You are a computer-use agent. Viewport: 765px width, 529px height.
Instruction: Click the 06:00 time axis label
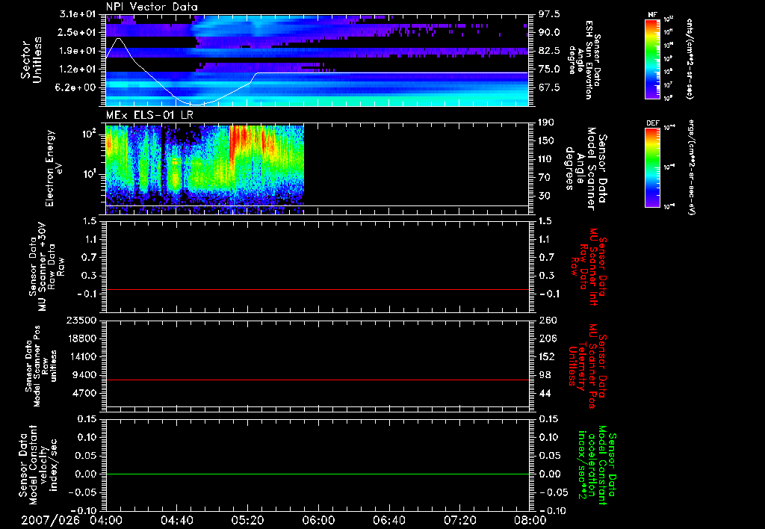pyautogui.click(x=318, y=521)
